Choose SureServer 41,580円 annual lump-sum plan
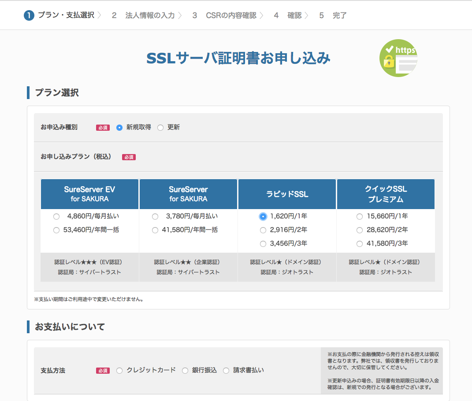This screenshot has width=472, height=401. (155, 230)
